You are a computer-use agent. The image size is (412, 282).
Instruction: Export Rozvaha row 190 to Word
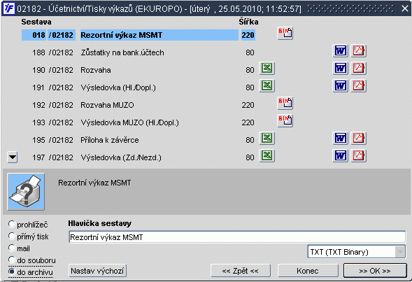[x=341, y=69]
